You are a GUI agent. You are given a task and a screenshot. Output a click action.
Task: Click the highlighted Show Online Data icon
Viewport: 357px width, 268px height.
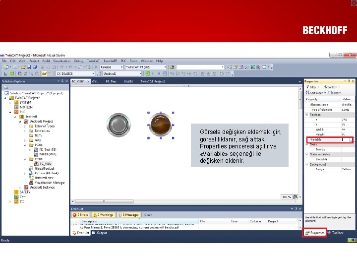(44, 73)
